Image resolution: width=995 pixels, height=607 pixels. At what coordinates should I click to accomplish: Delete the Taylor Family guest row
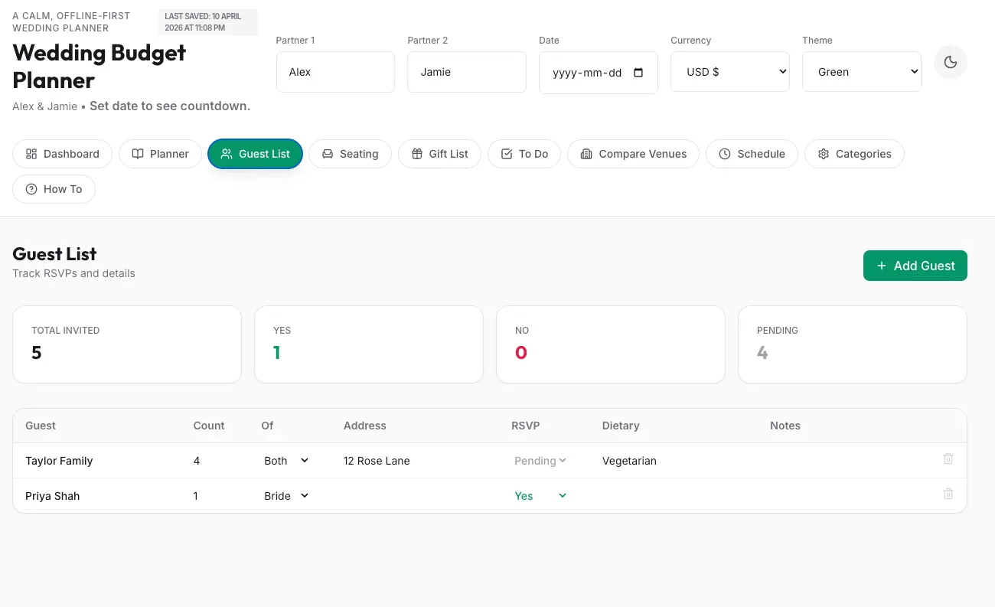click(x=948, y=459)
